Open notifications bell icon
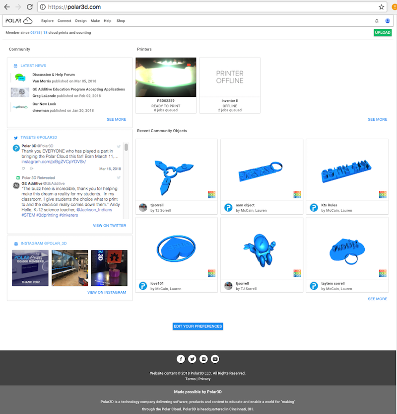The width and height of the screenshot is (397, 414). tap(377, 21)
